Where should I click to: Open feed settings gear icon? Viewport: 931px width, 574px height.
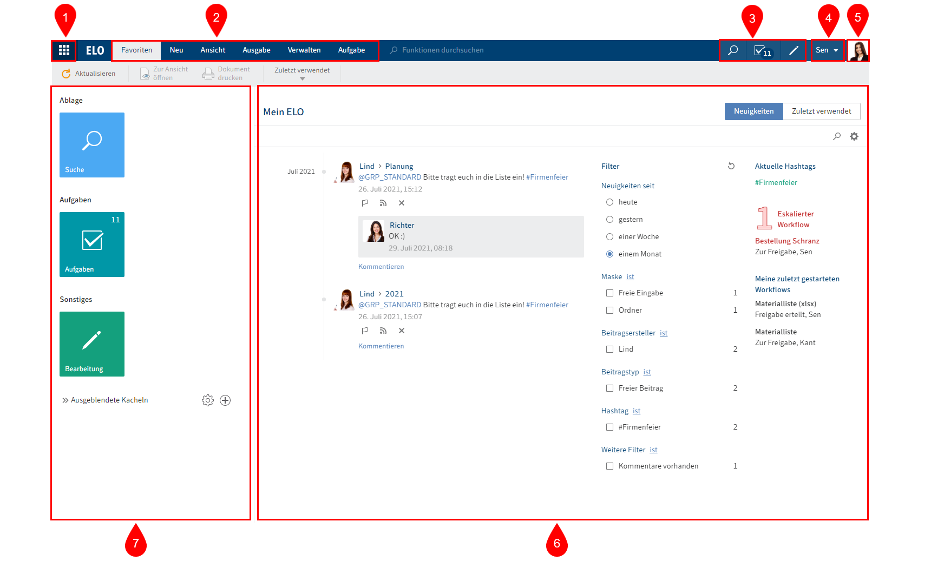(854, 136)
